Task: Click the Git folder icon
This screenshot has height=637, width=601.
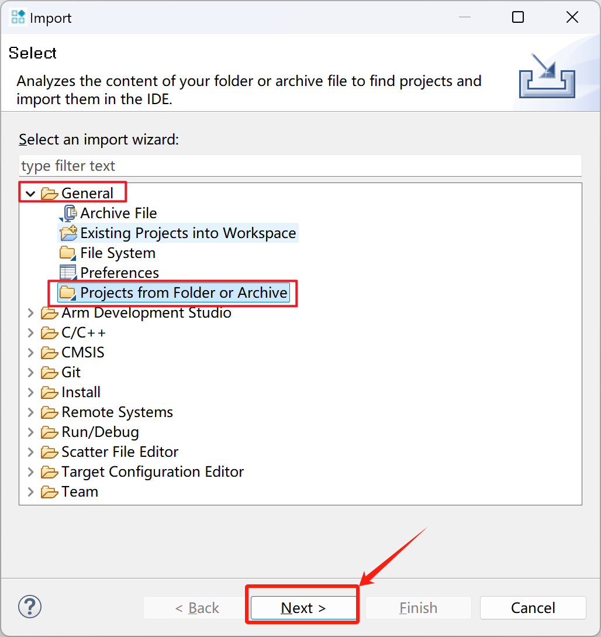Action: pyautogui.click(x=50, y=373)
